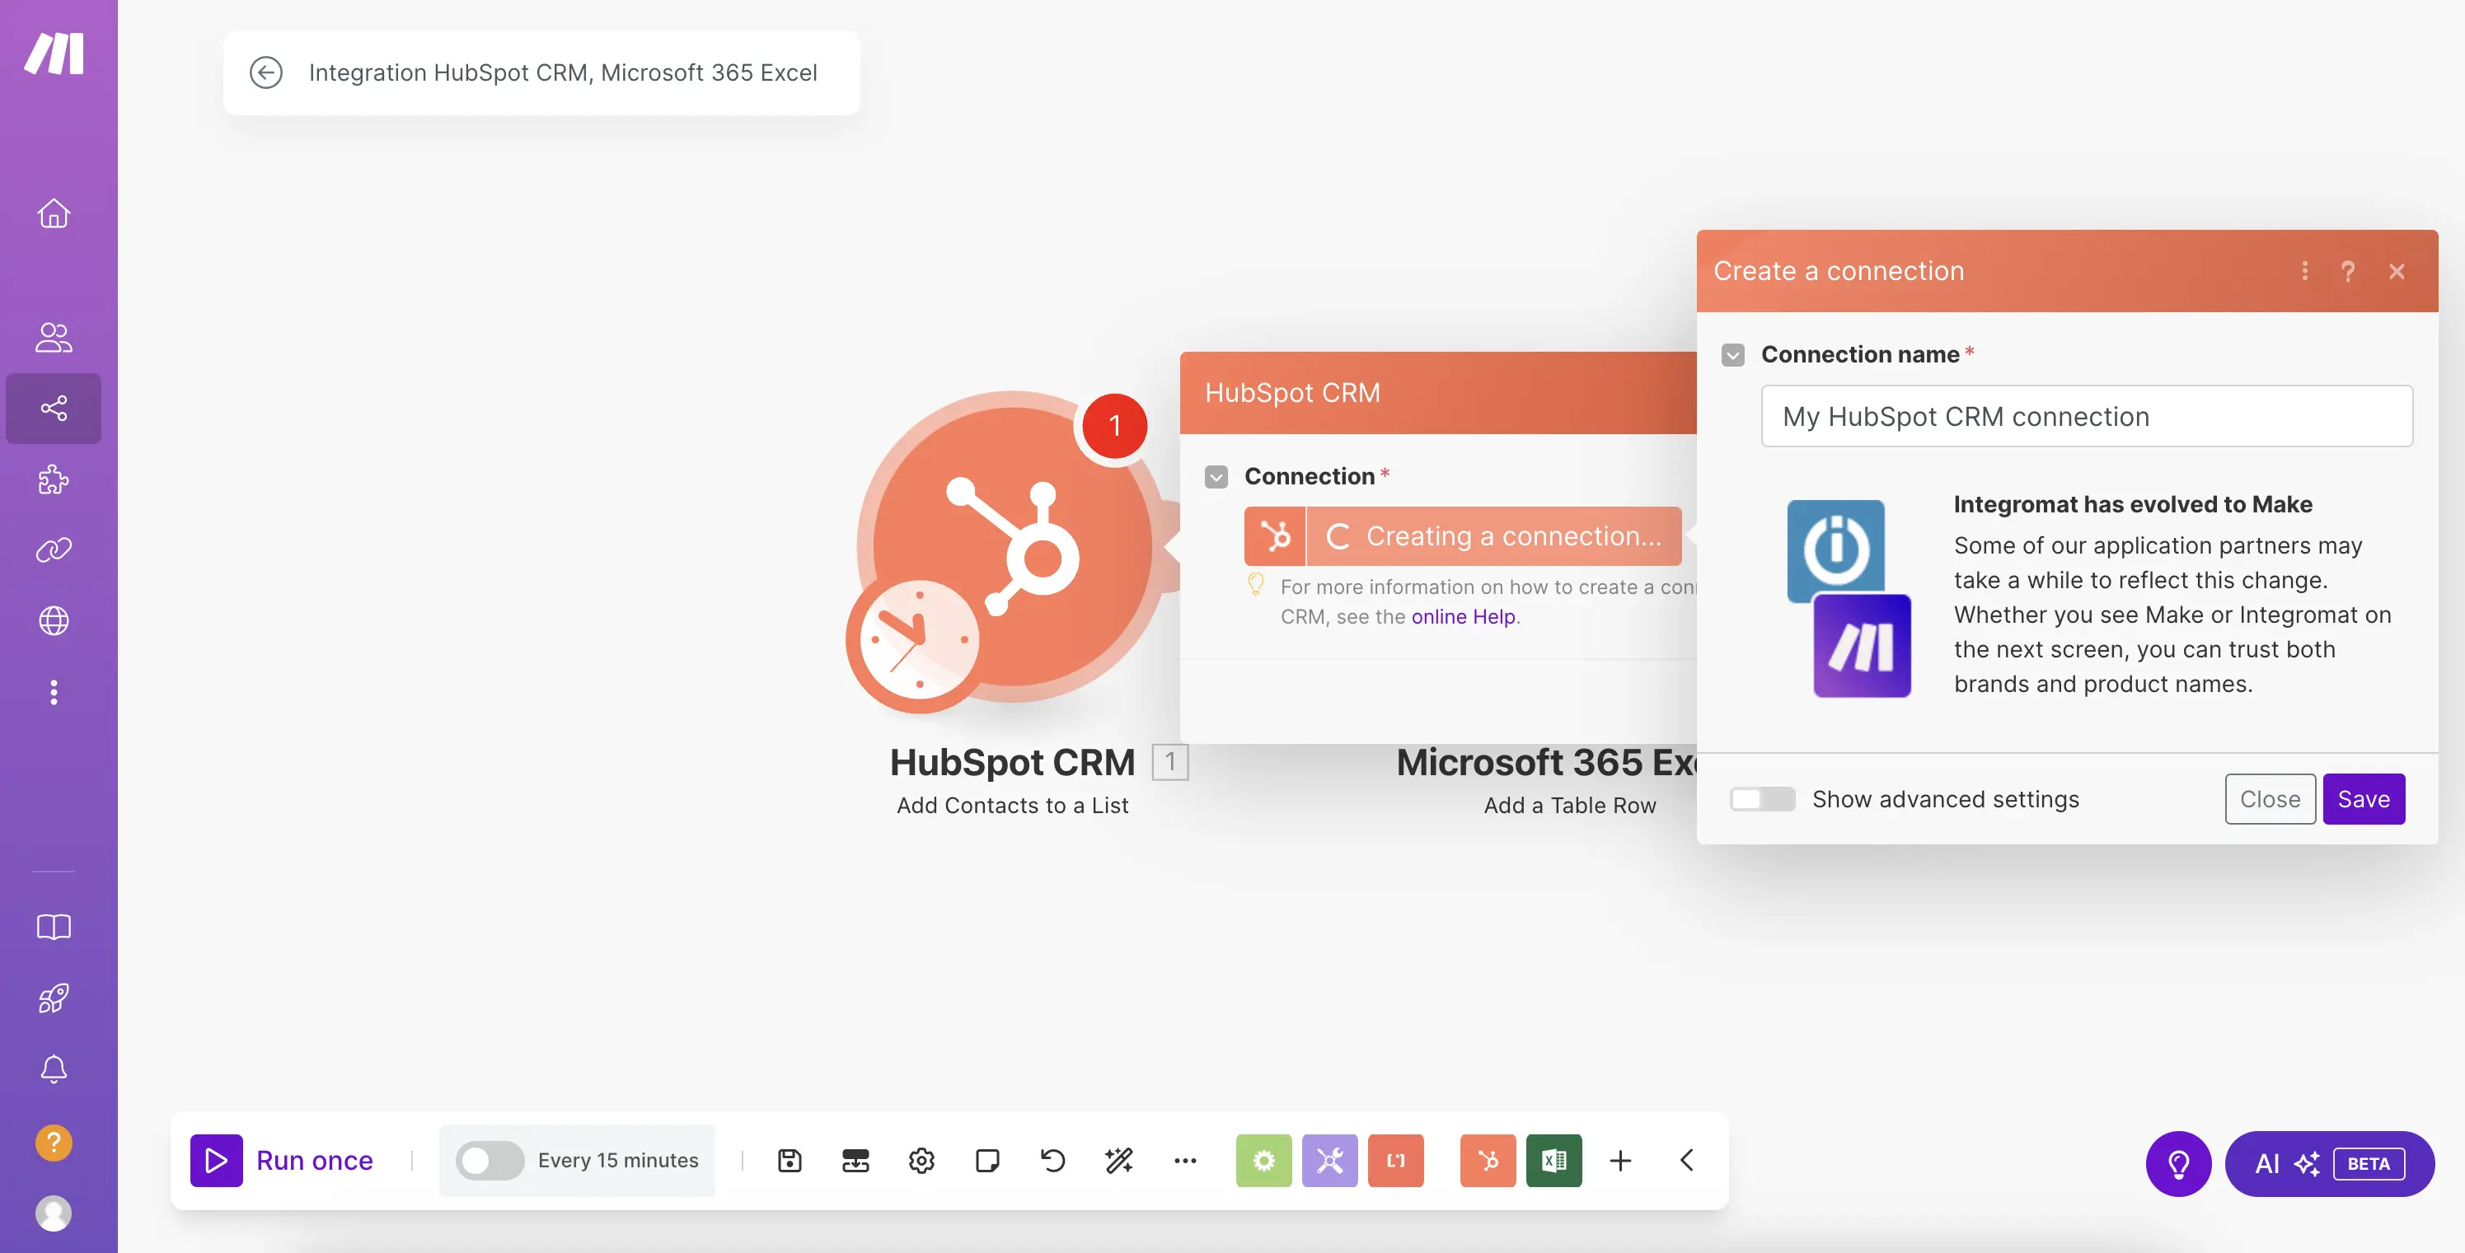Click the HubSpot CRM module circle
Screen dimensions: 2465x1253
(x=1012, y=546)
